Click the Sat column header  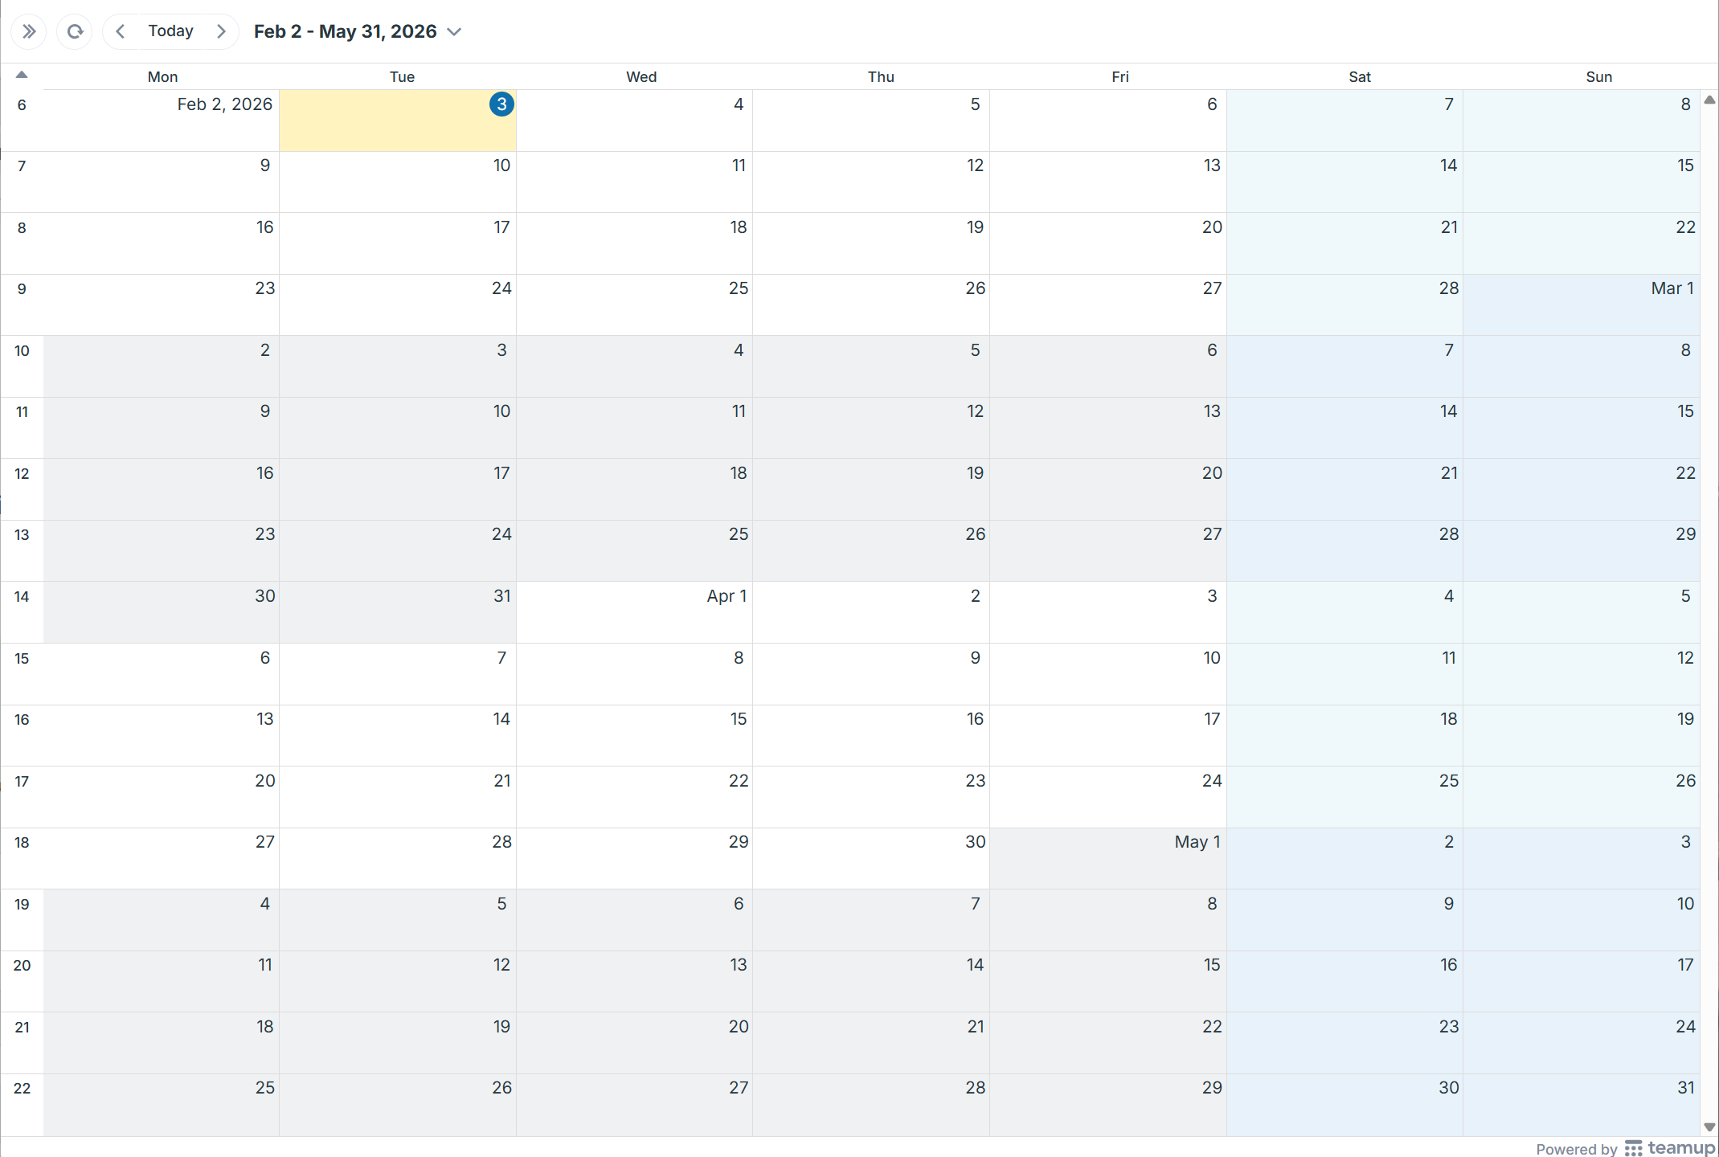(x=1359, y=77)
